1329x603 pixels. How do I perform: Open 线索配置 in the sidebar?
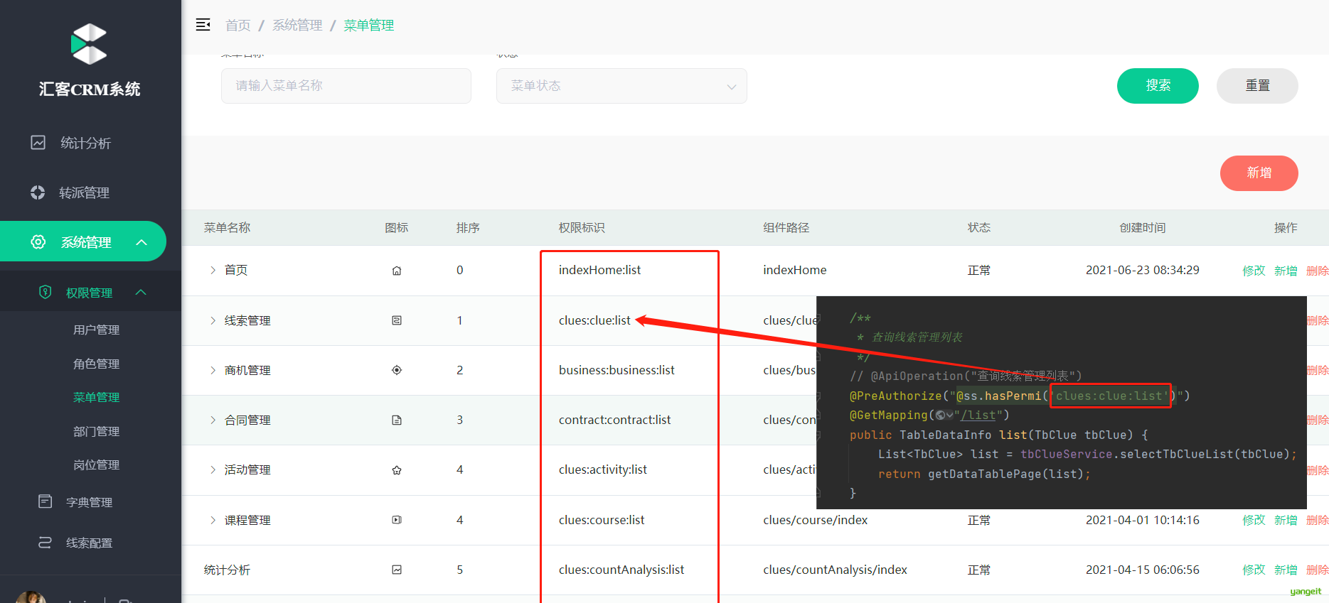pyautogui.click(x=89, y=543)
